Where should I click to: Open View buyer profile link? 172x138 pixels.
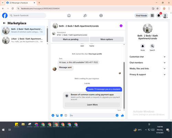pos(95,54)
